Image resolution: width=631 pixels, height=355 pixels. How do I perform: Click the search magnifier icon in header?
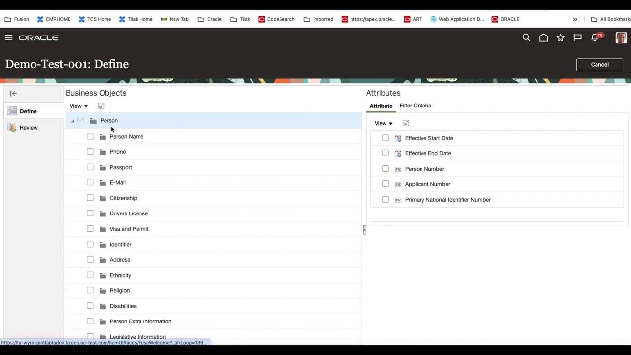pyautogui.click(x=526, y=37)
